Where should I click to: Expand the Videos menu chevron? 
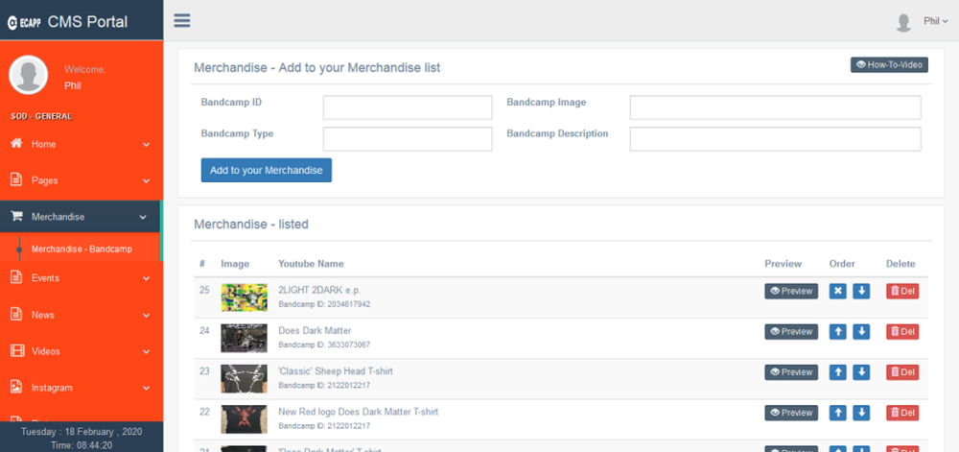tap(146, 352)
